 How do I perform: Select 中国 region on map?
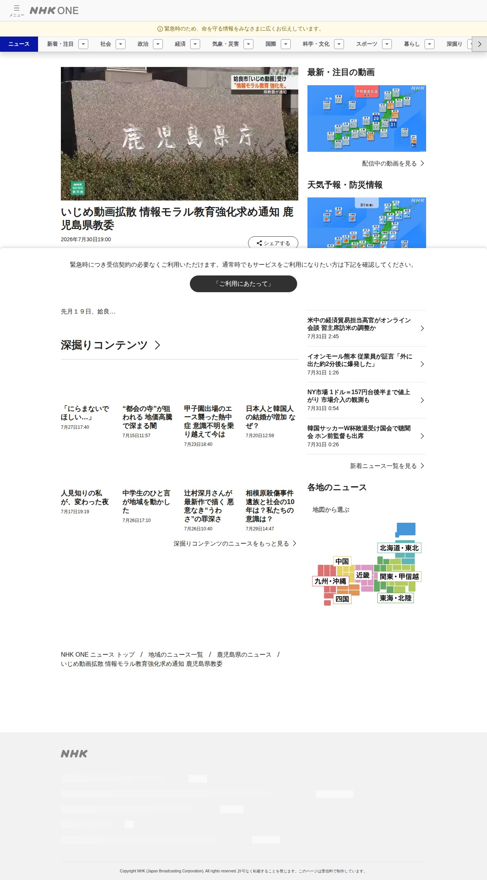[342, 561]
